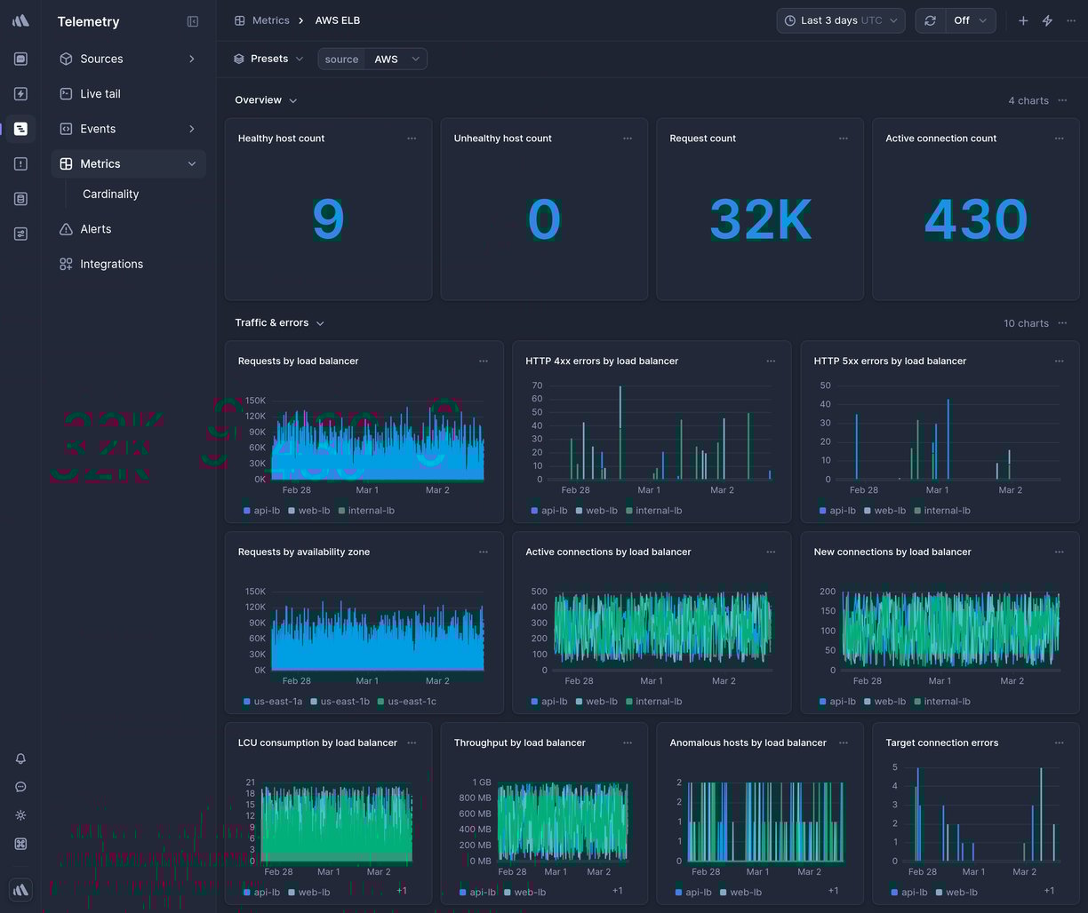Open notifications via the bell icon
1088x913 pixels.
coord(20,758)
